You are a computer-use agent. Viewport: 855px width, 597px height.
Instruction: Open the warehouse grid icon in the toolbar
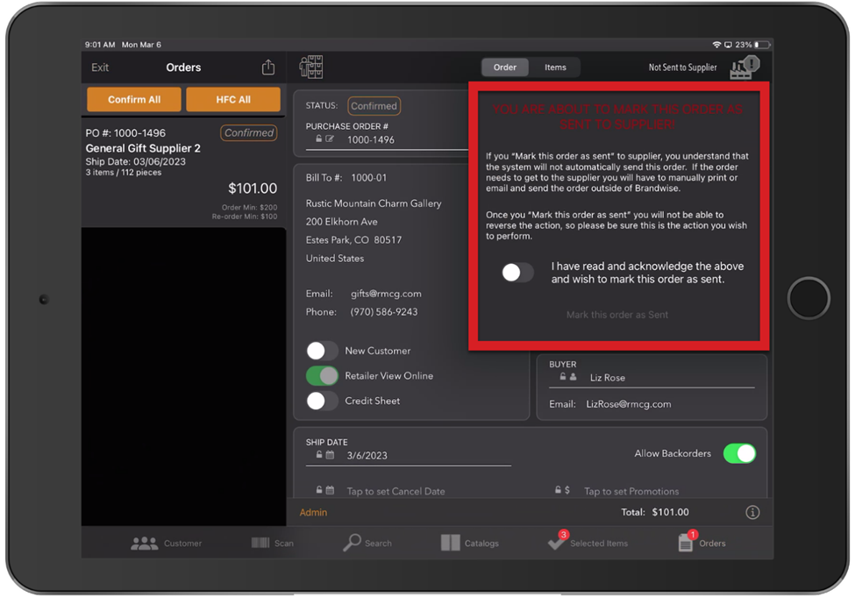click(x=310, y=67)
